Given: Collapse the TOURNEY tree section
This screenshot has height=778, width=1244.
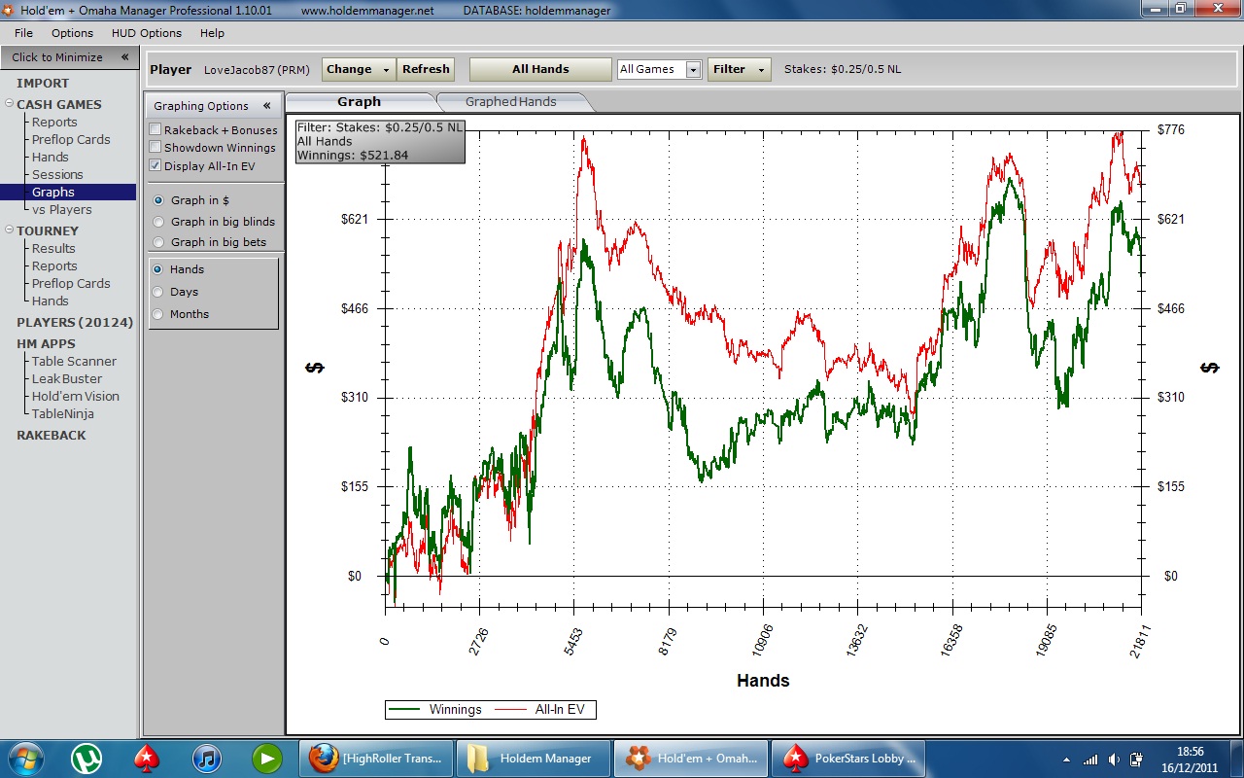Looking at the screenshot, I should coord(9,230).
